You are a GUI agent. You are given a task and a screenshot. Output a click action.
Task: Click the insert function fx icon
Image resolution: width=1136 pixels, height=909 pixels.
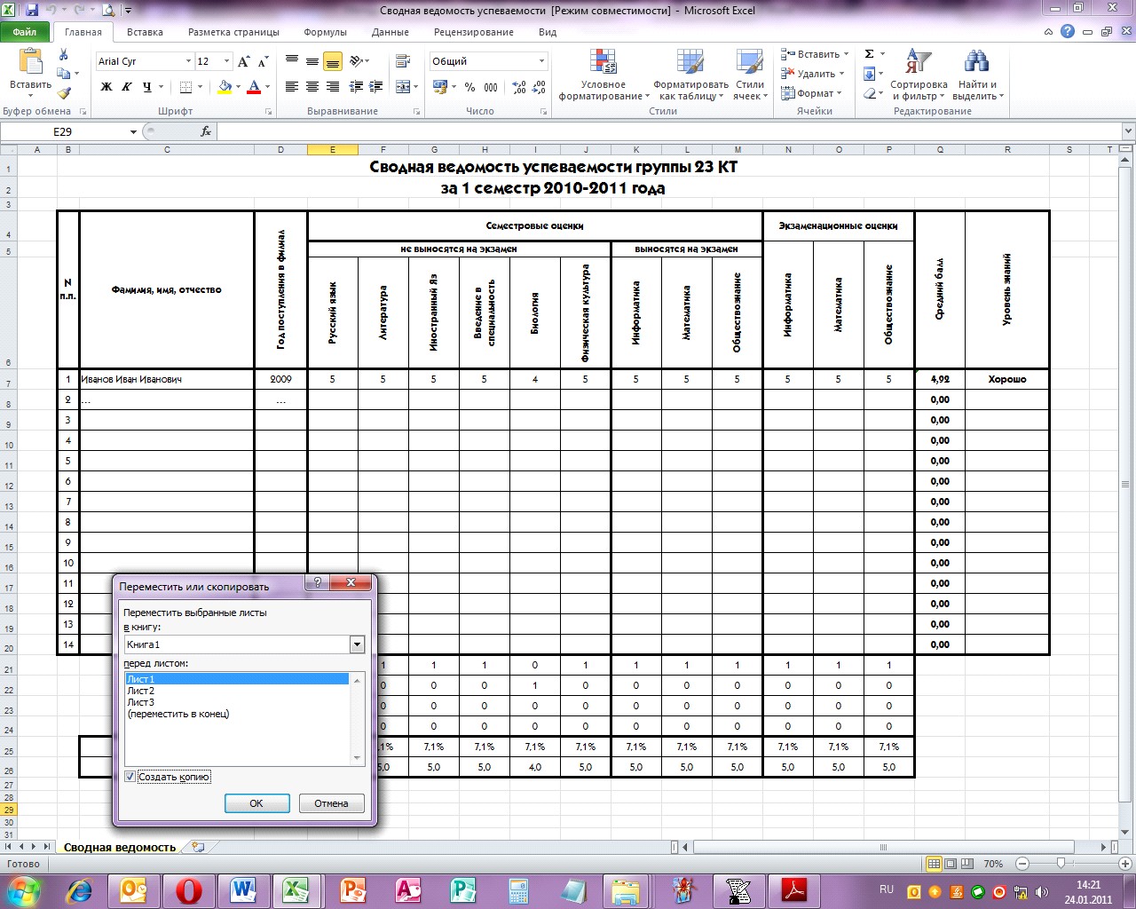click(206, 131)
